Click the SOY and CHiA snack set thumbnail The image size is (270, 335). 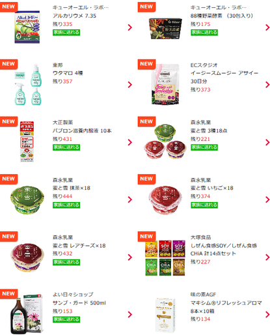point(165,257)
